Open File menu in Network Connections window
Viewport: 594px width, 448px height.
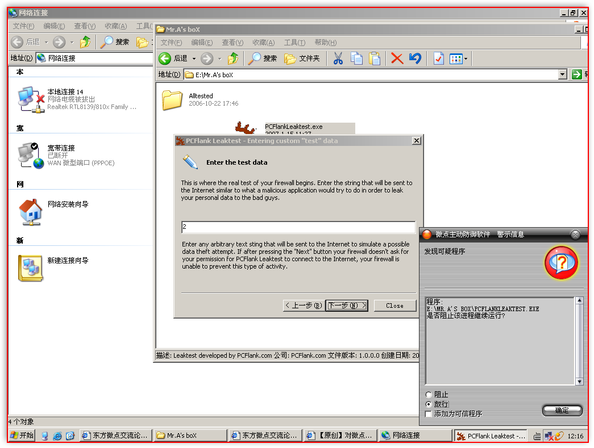coord(23,26)
